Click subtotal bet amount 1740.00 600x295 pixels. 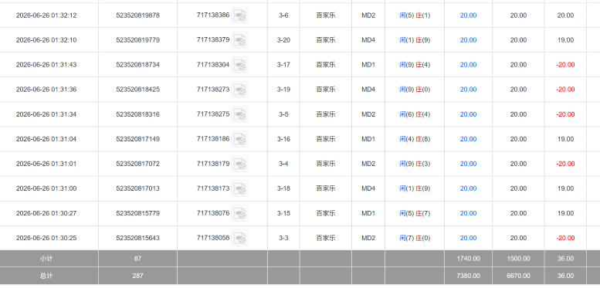click(469, 259)
